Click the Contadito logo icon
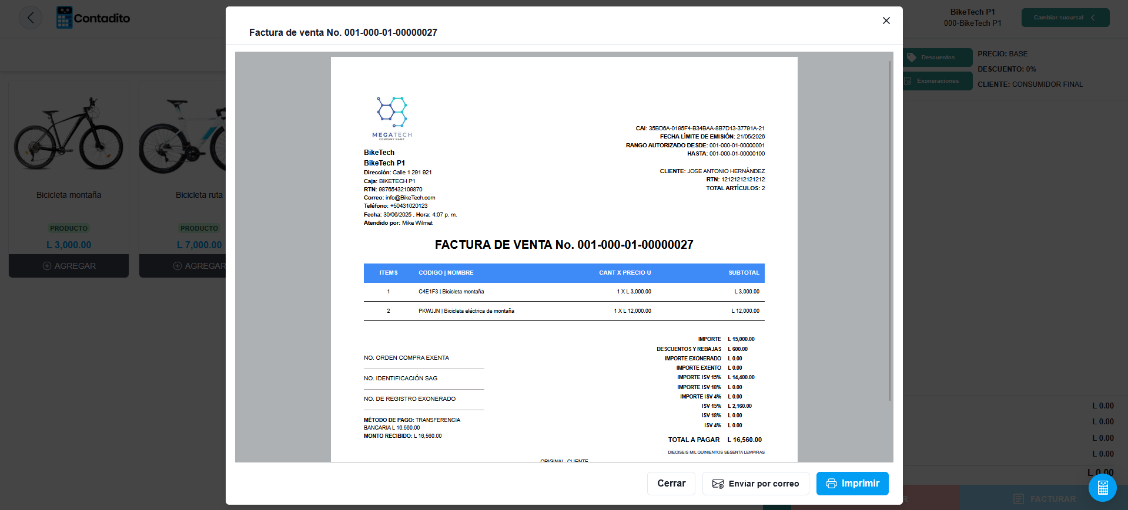The image size is (1128, 510). click(65, 18)
